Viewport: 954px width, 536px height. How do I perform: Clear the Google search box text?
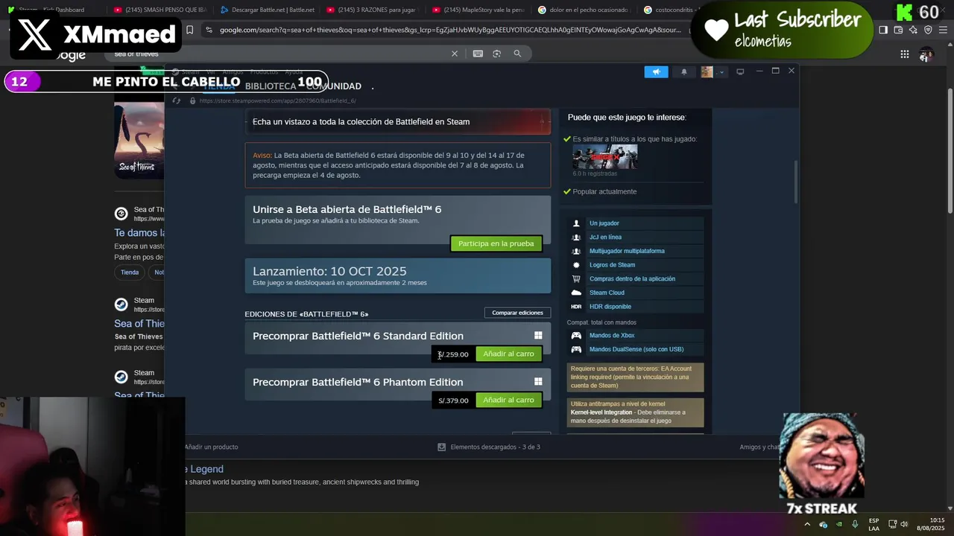pyautogui.click(x=455, y=54)
